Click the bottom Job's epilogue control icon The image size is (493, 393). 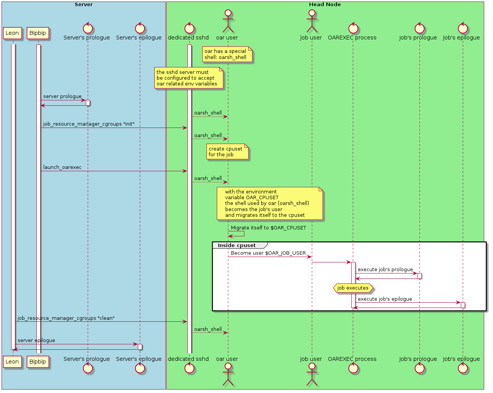point(463,368)
